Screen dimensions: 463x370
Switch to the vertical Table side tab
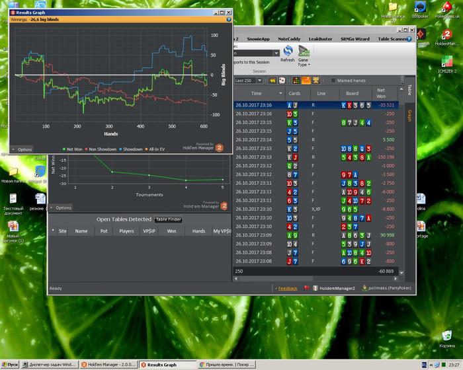pyautogui.click(x=409, y=90)
